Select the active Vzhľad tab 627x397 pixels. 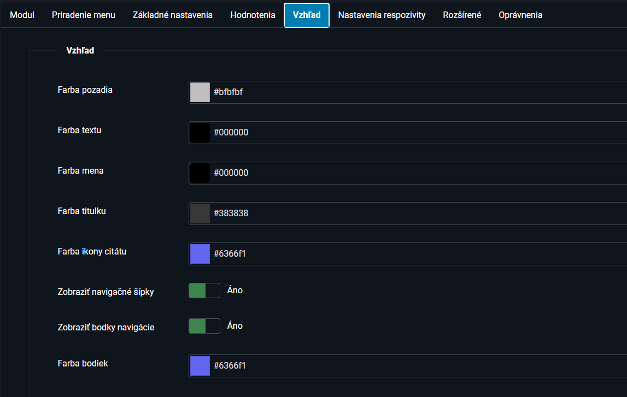[307, 15]
